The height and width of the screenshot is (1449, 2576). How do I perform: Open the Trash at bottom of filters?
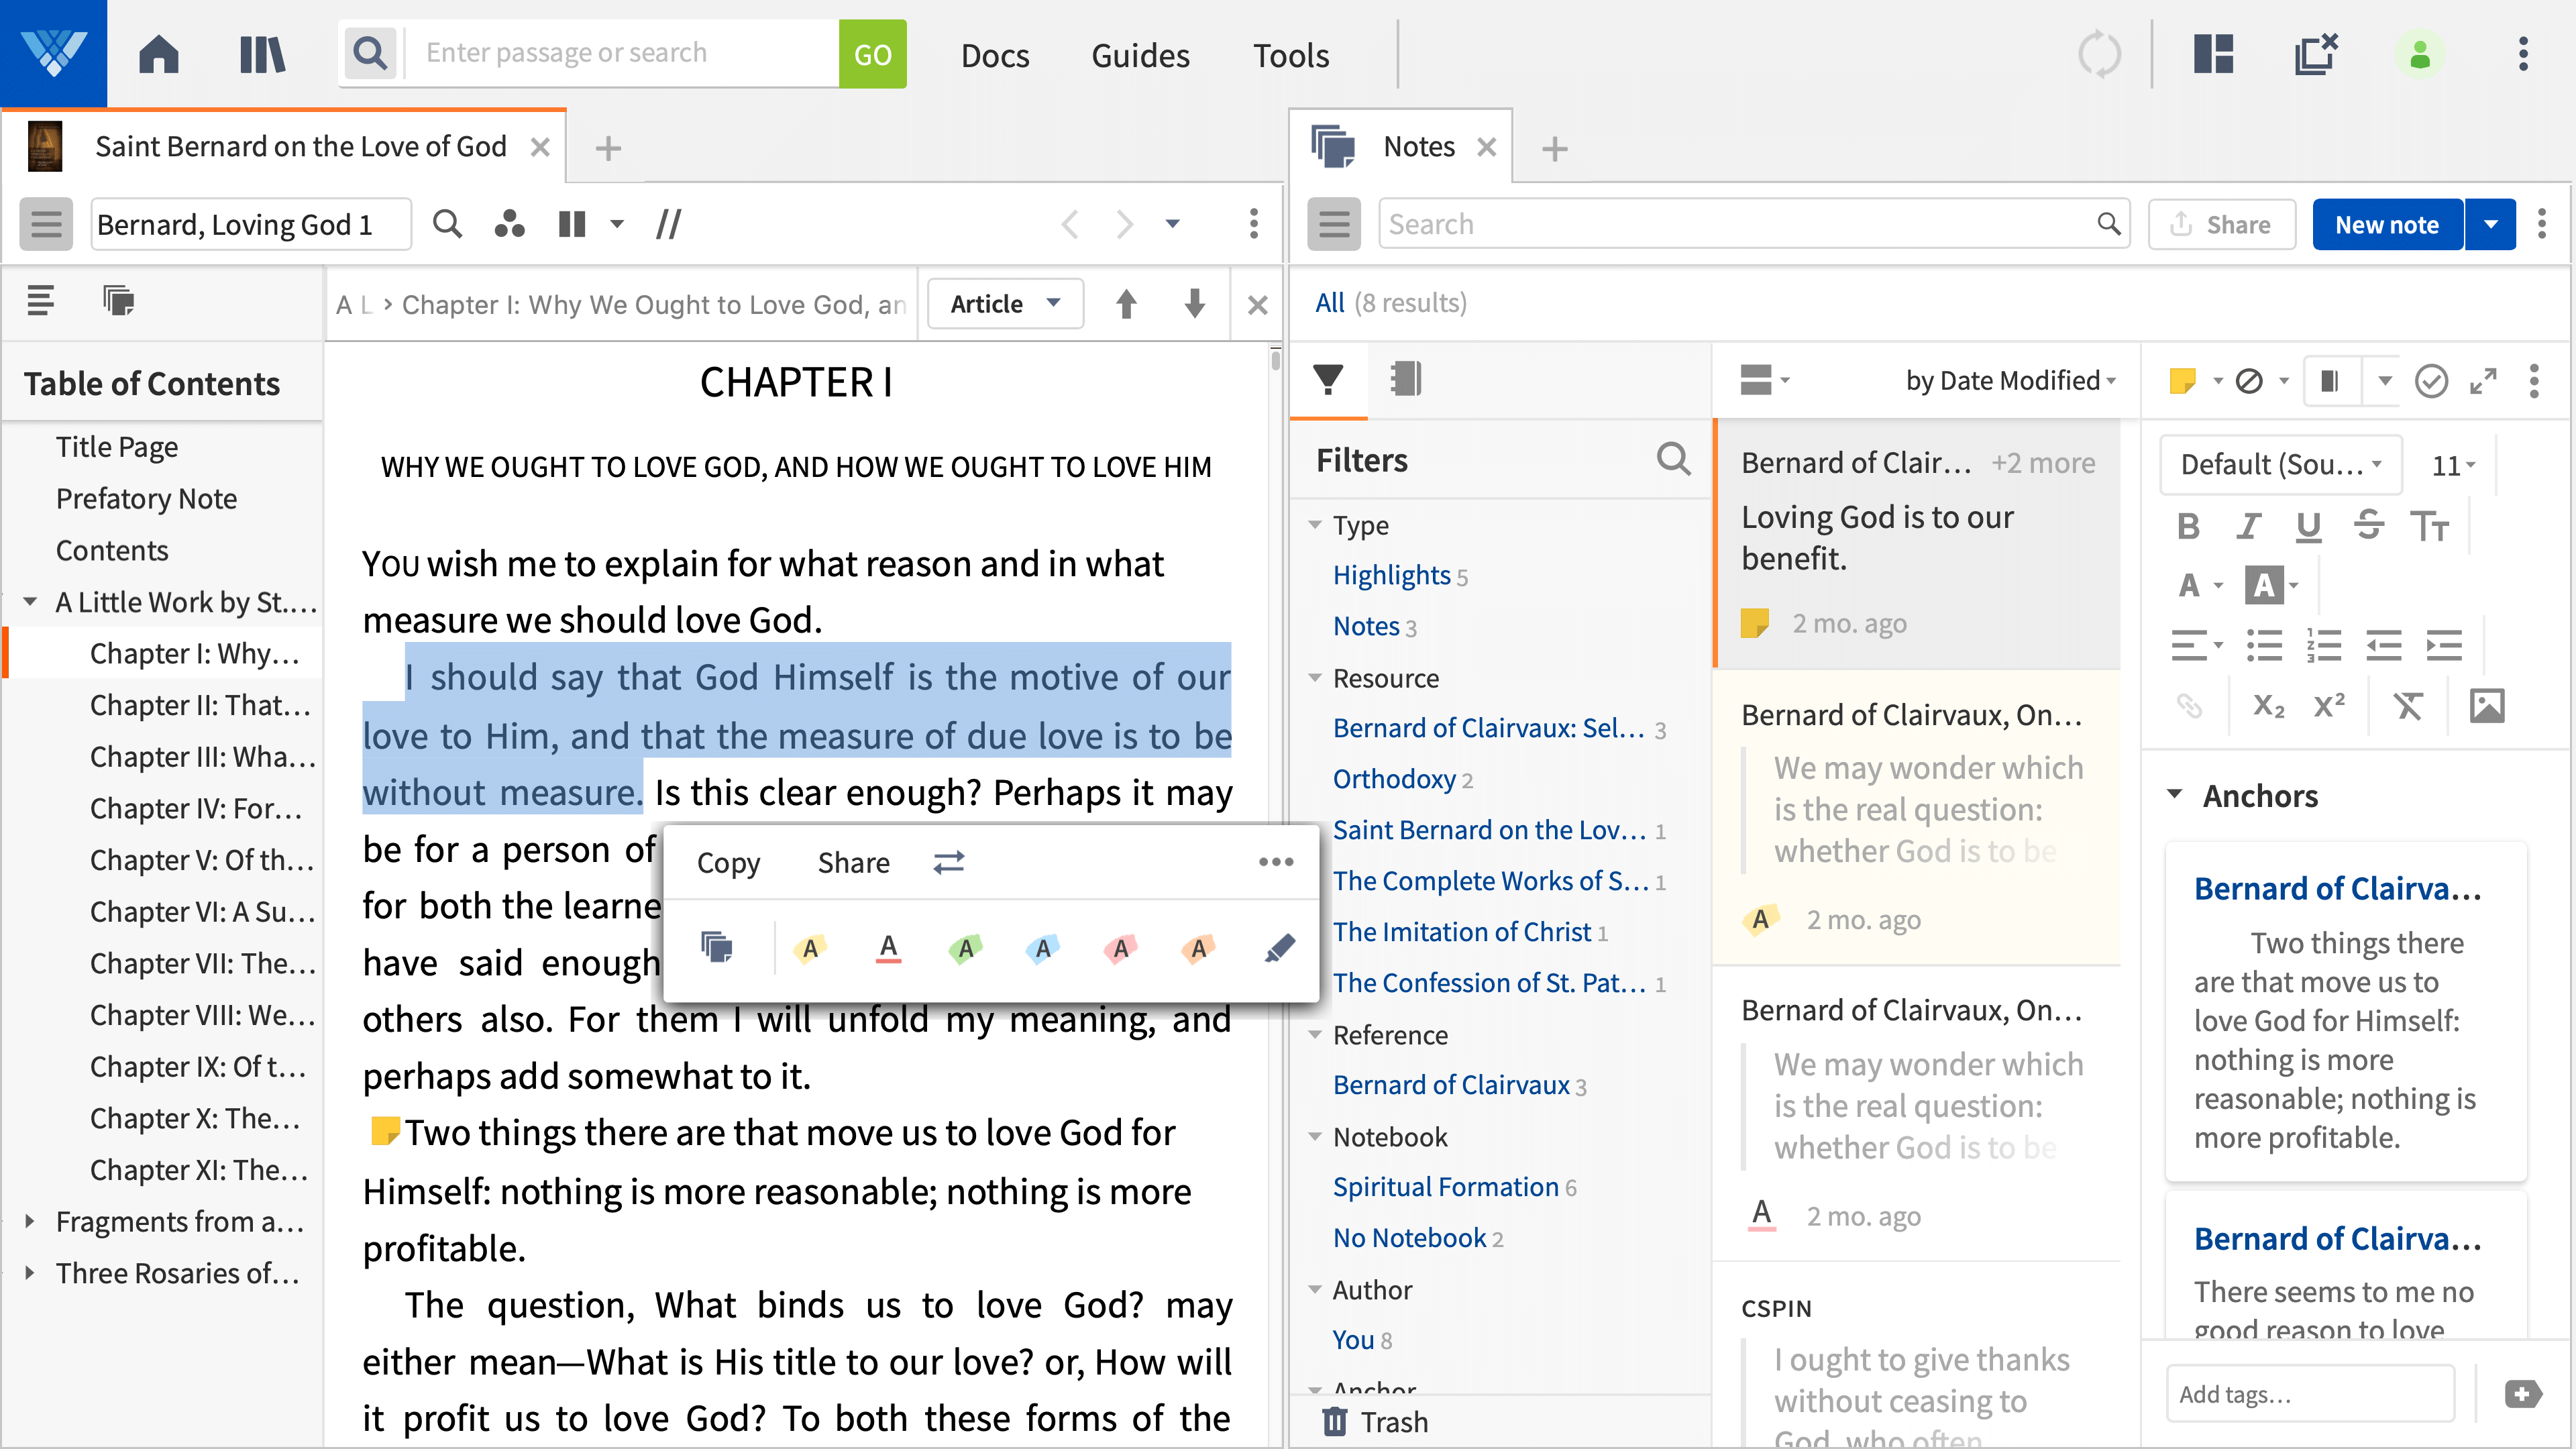pos(1375,1421)
